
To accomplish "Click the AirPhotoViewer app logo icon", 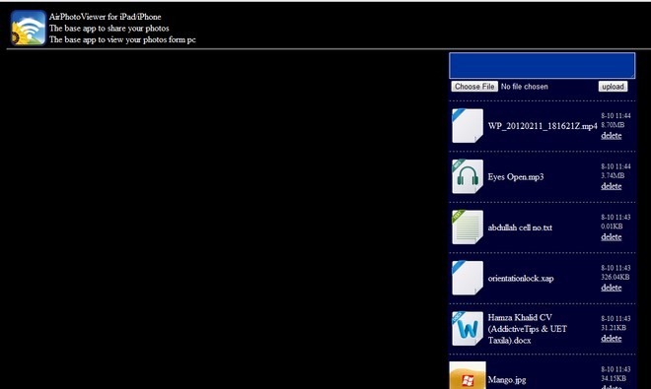I will point(29,28).
